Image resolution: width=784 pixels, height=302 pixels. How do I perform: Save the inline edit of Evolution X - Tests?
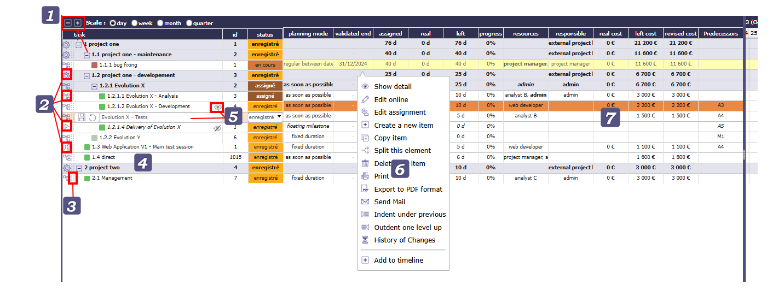(x=81, y=117)
